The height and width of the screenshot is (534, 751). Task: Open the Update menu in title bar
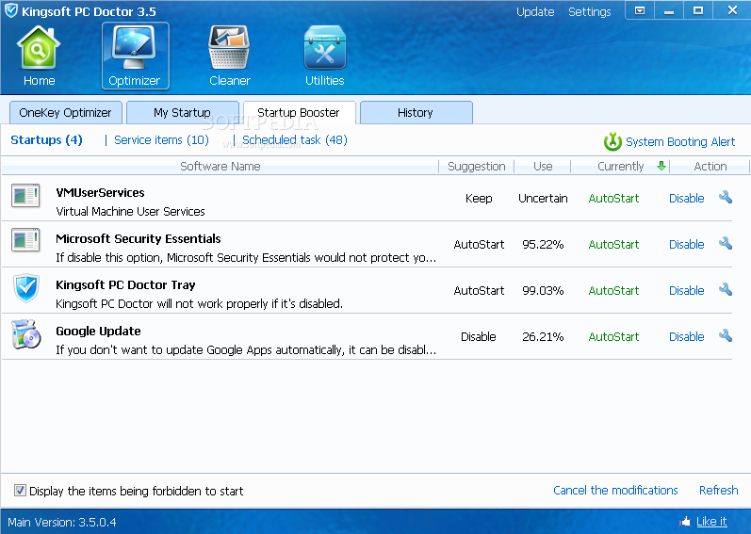pos(535,11)
